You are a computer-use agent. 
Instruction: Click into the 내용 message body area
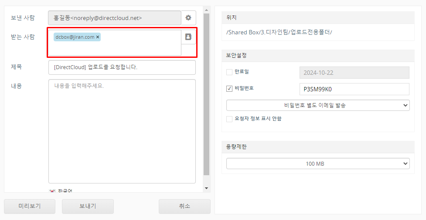click(x=122, y=130)
